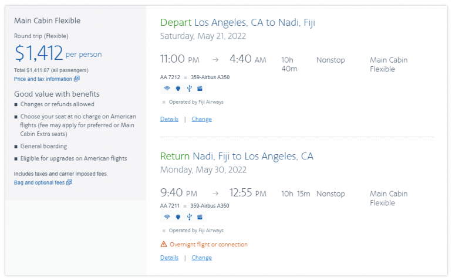View Details of the return flight

coord(169,257)
